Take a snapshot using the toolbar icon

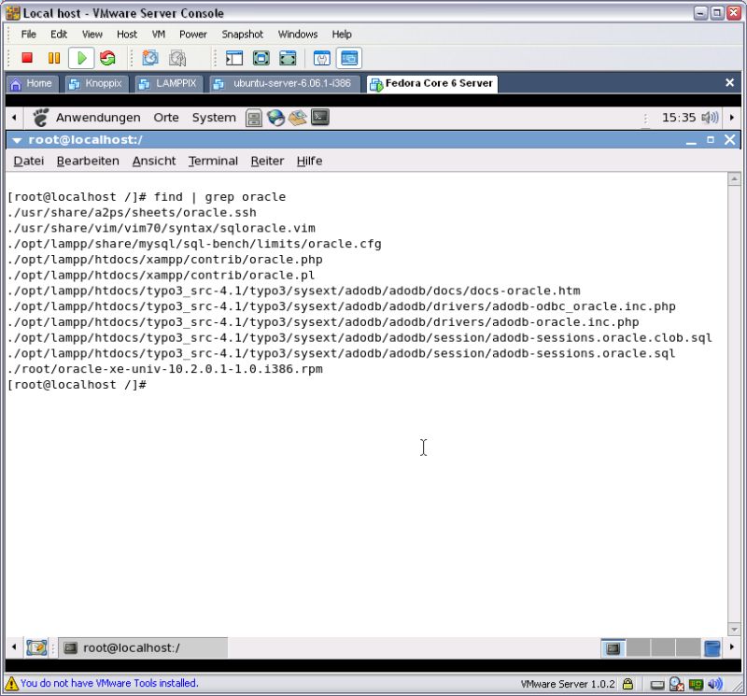coord(150,58)
